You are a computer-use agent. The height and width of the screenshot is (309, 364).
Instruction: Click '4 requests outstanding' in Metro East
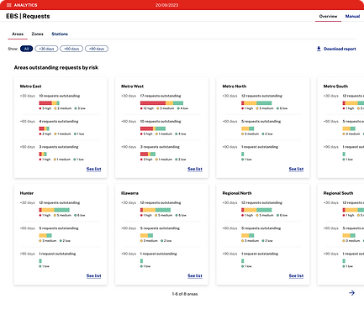[59, 121]
